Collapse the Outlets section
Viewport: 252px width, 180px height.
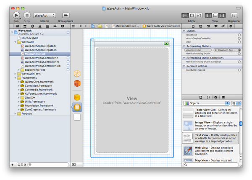184,31
